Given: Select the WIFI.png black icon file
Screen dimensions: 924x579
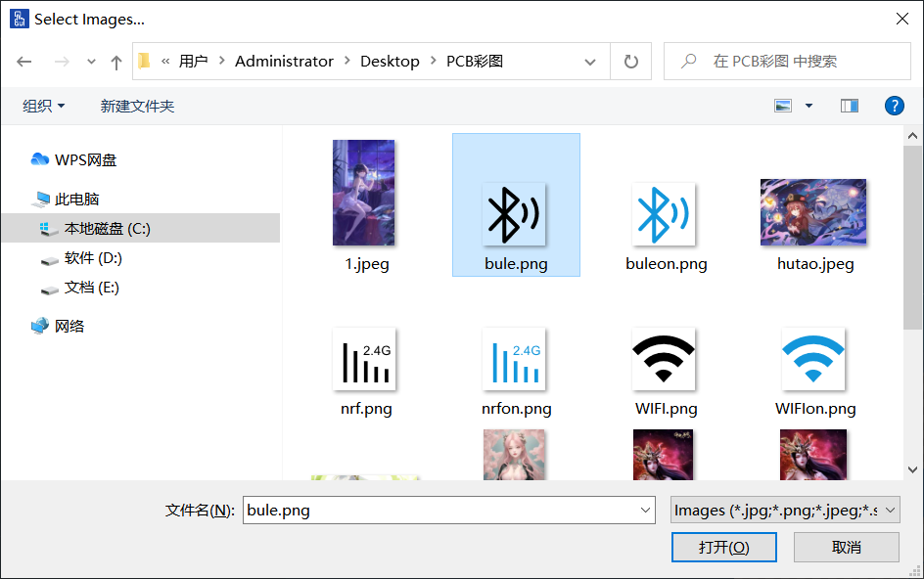Looking at the screenshot, I should [664, 359].
